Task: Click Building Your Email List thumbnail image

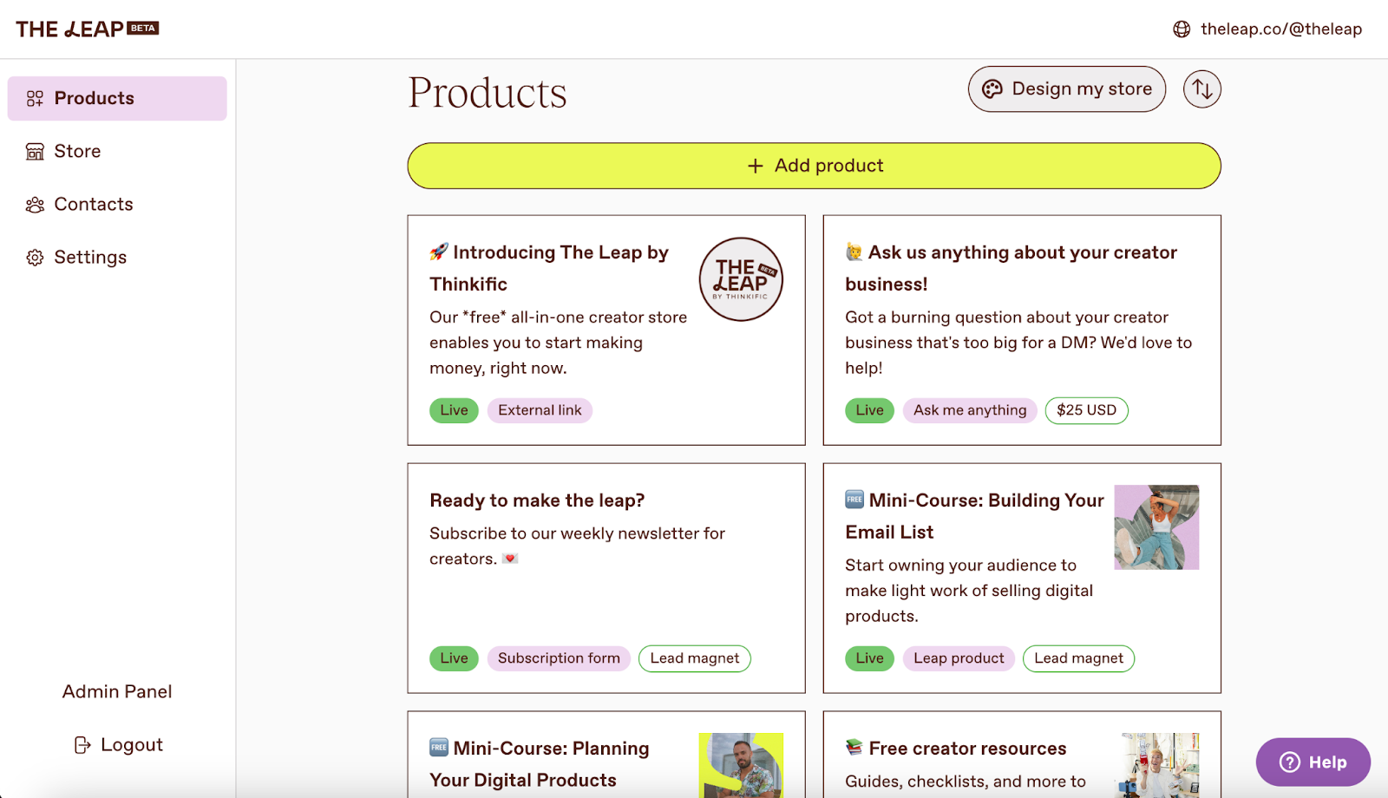Action: pyautogui.click(x=1156, y=527)
